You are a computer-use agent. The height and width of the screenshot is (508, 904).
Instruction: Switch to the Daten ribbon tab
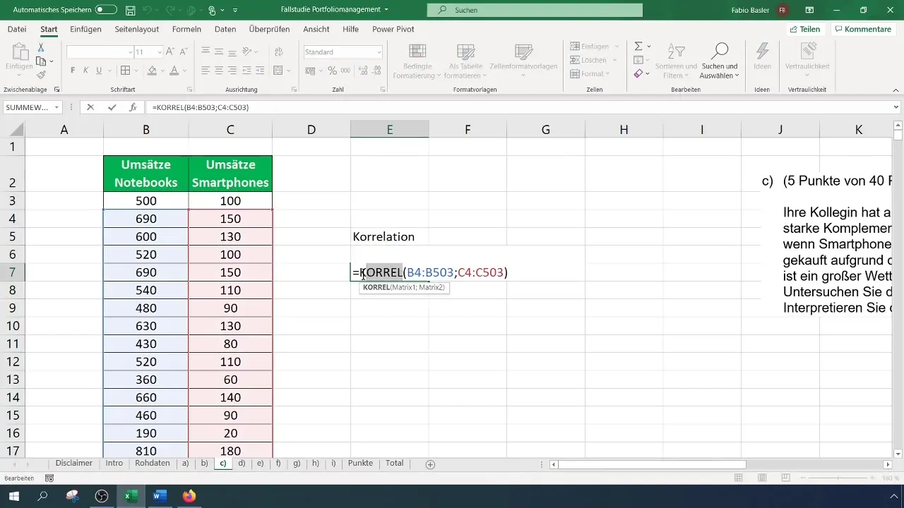click(225, 29)
